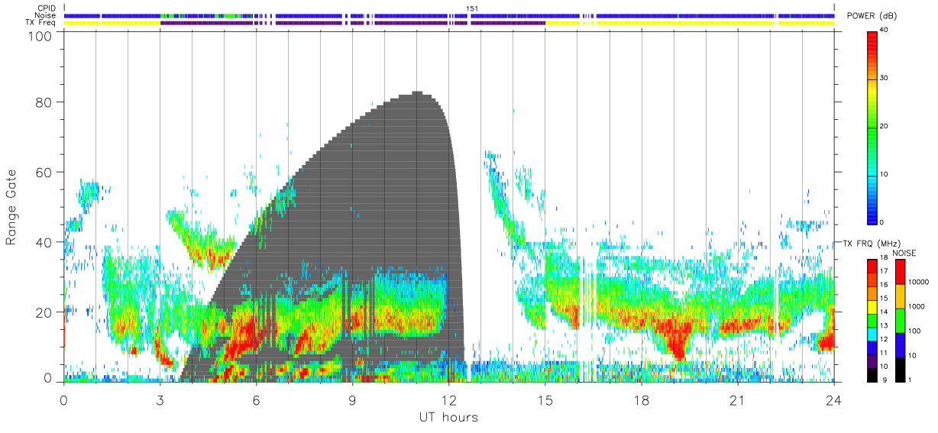Click the CPID value '151'

[x=472, y=8]
